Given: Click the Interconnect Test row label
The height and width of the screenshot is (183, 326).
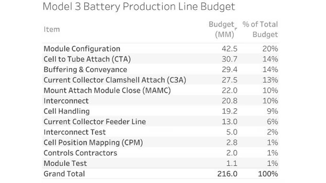Looking at the screenshot, I should [75, 132].
